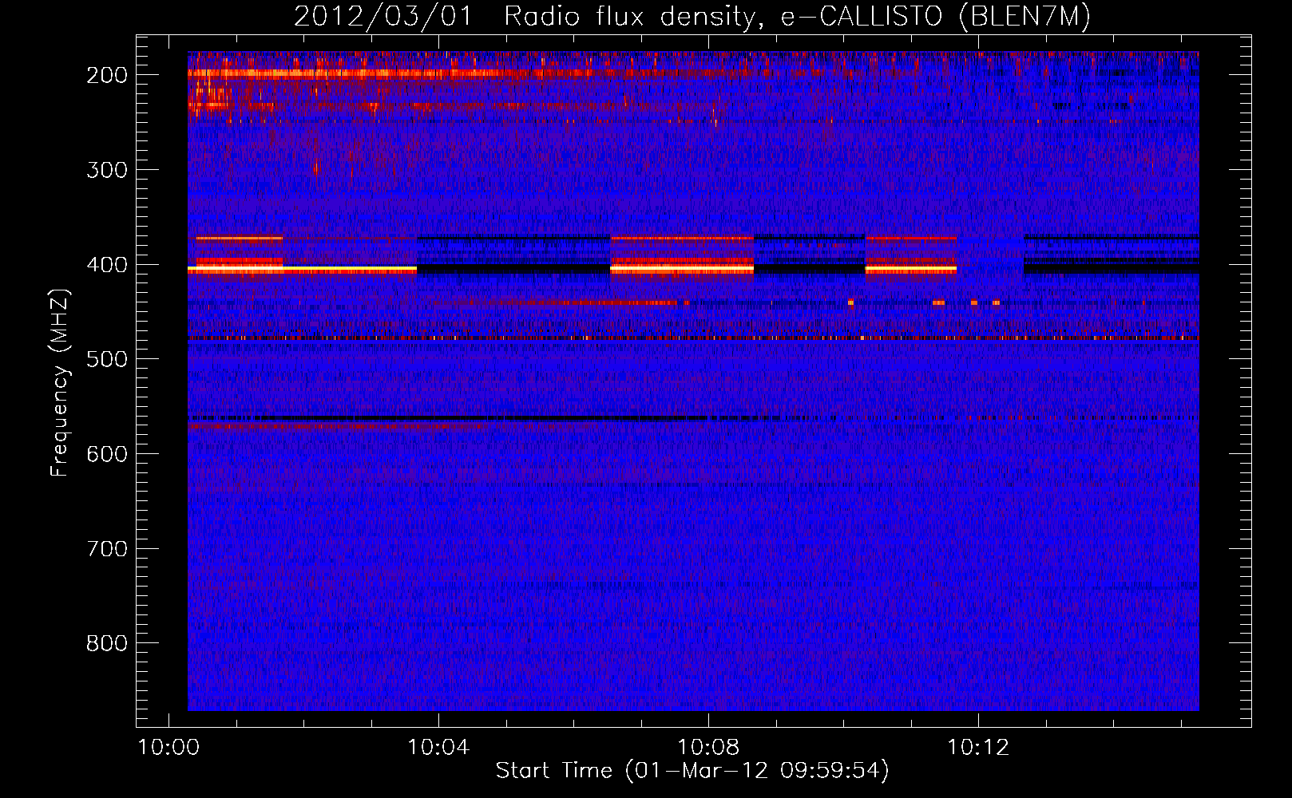Screen dimensions: 1292x798
Task: Click the 600 frequency tick label
Action: (107, 454)
